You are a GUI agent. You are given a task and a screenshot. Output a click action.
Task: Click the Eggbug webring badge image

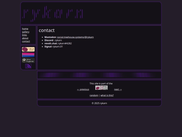pos(101,88)
